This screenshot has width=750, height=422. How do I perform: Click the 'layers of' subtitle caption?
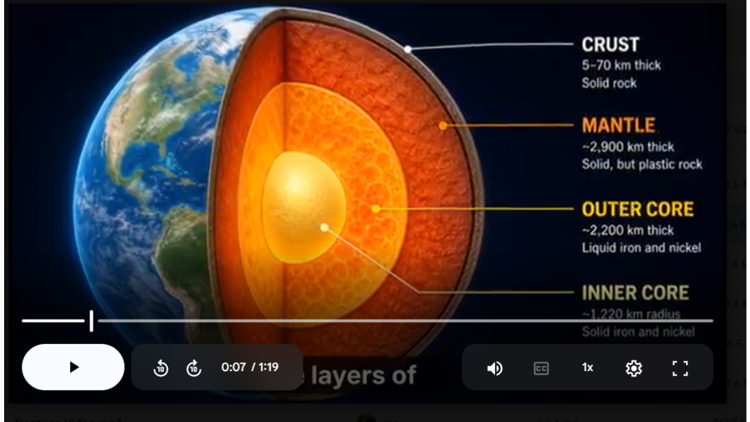point(363,376)
